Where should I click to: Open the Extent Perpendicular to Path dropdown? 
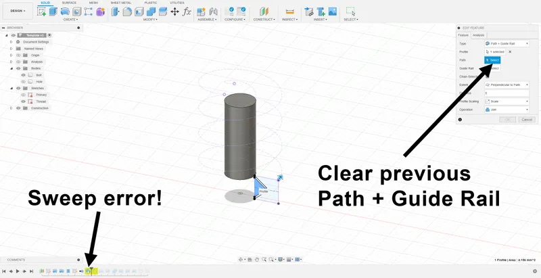(507, 85)
